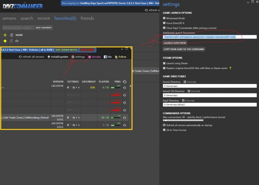Refresh the server row with 4 / 50 players
The height and width of the screenshot is (185, 259).
[x=125, y=88]
